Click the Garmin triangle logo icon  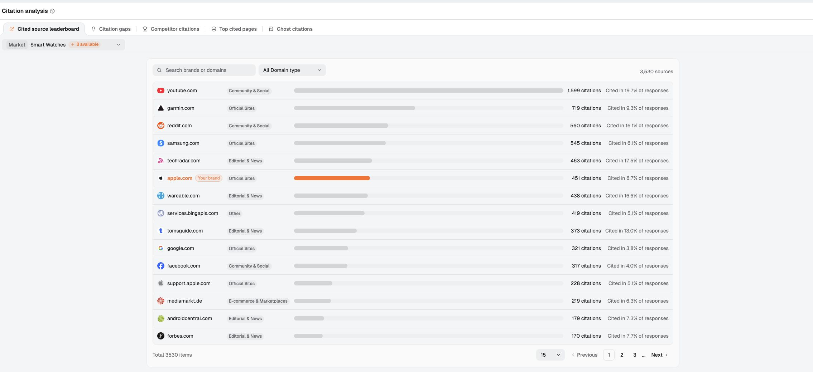tap(161, 108)
